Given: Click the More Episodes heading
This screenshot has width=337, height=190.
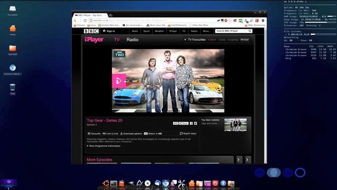Looking at the screenshot, I should pyautogui.click(x=100, y=159).
